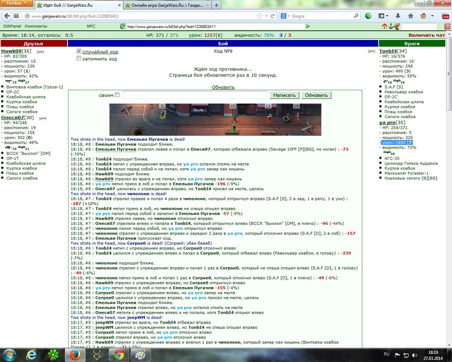Enable the 'запомнить ход' checkbox
The image size is (452, 362).
(x=79, y=58)
